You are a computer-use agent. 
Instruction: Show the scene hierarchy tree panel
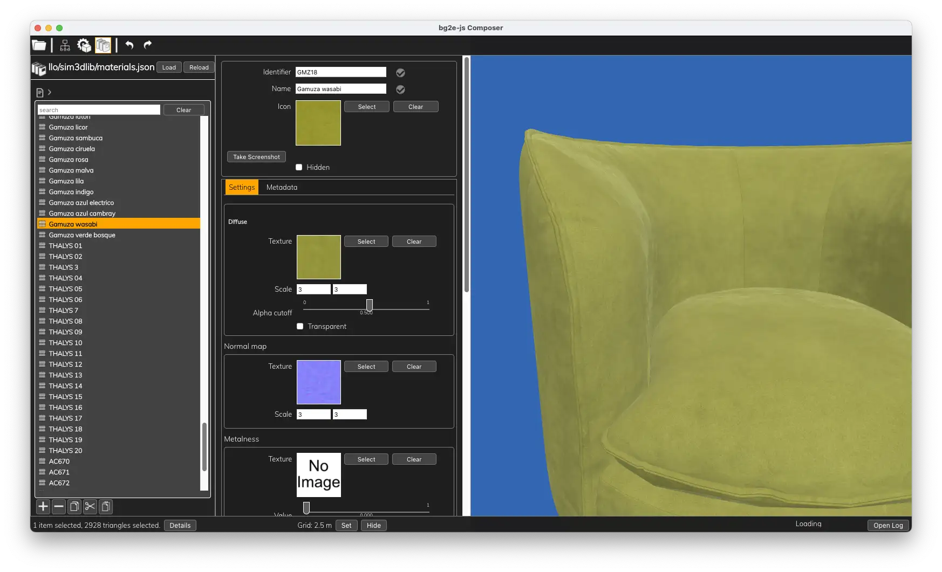tap(65, 45)
